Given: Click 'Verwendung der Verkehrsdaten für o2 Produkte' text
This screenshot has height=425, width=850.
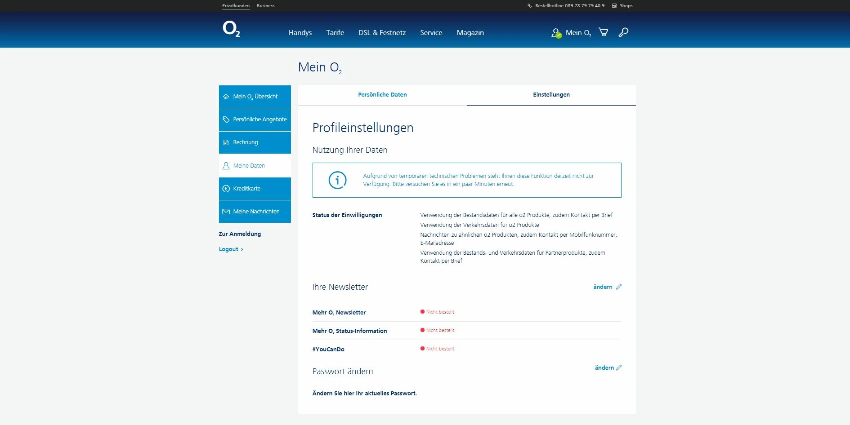Looking at the screenshot, I should (x=479, y=225).
